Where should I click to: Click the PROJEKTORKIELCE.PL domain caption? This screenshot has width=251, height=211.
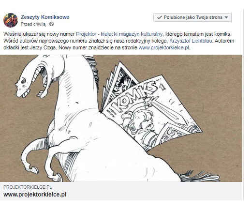coord(28,187)
